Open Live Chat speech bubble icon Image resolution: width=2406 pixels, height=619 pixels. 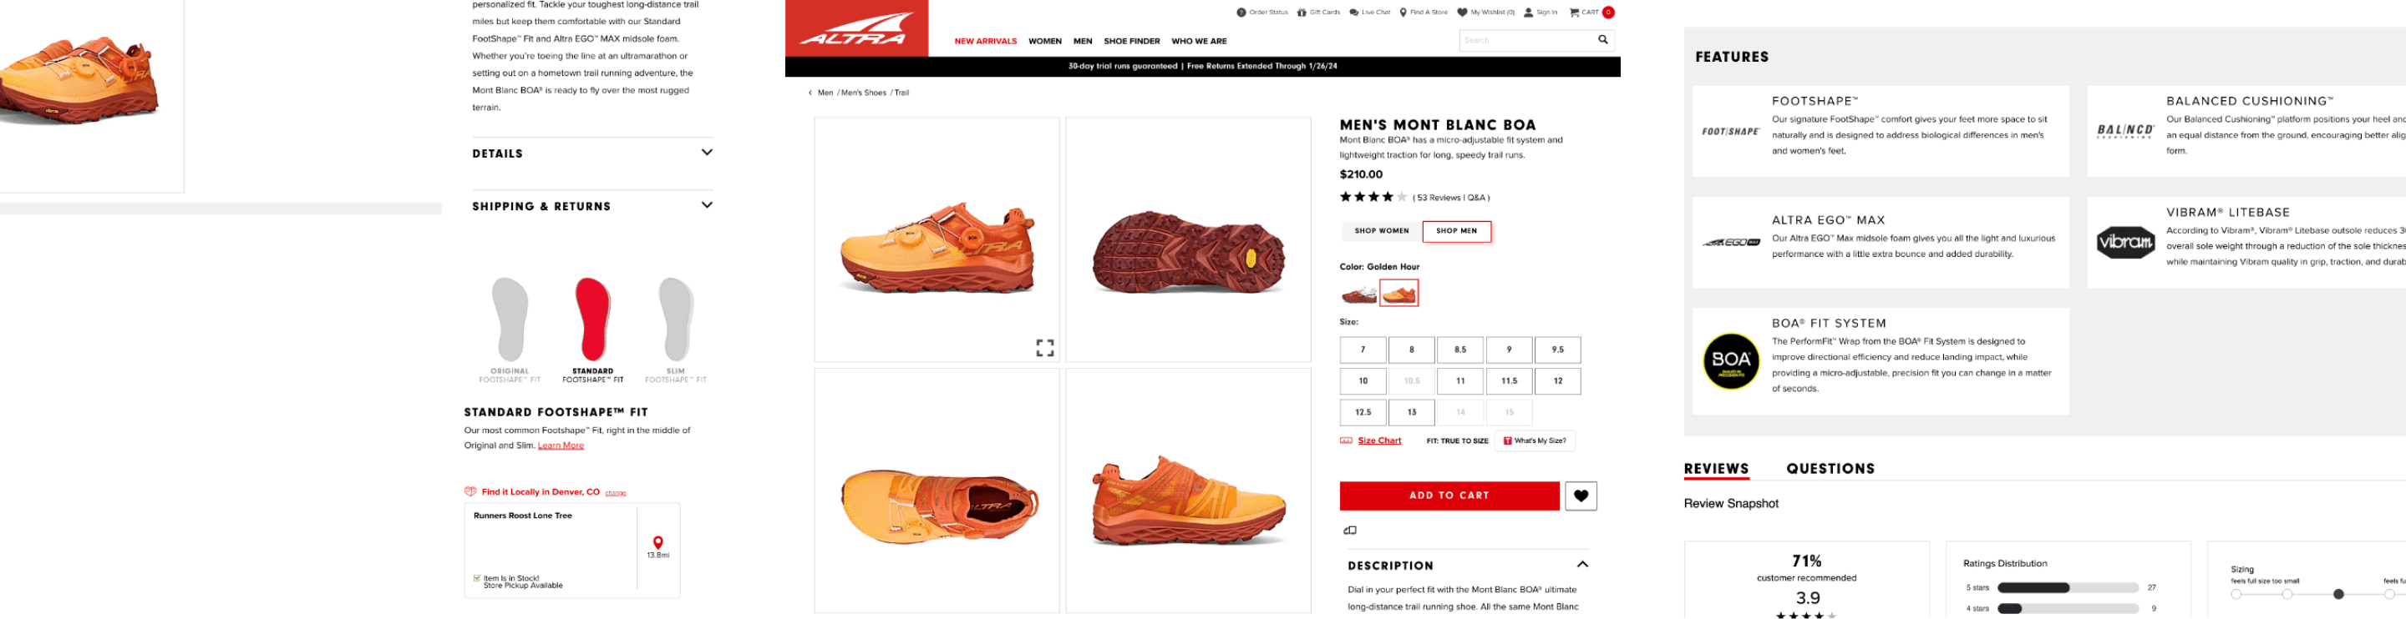coord(1353,13)
